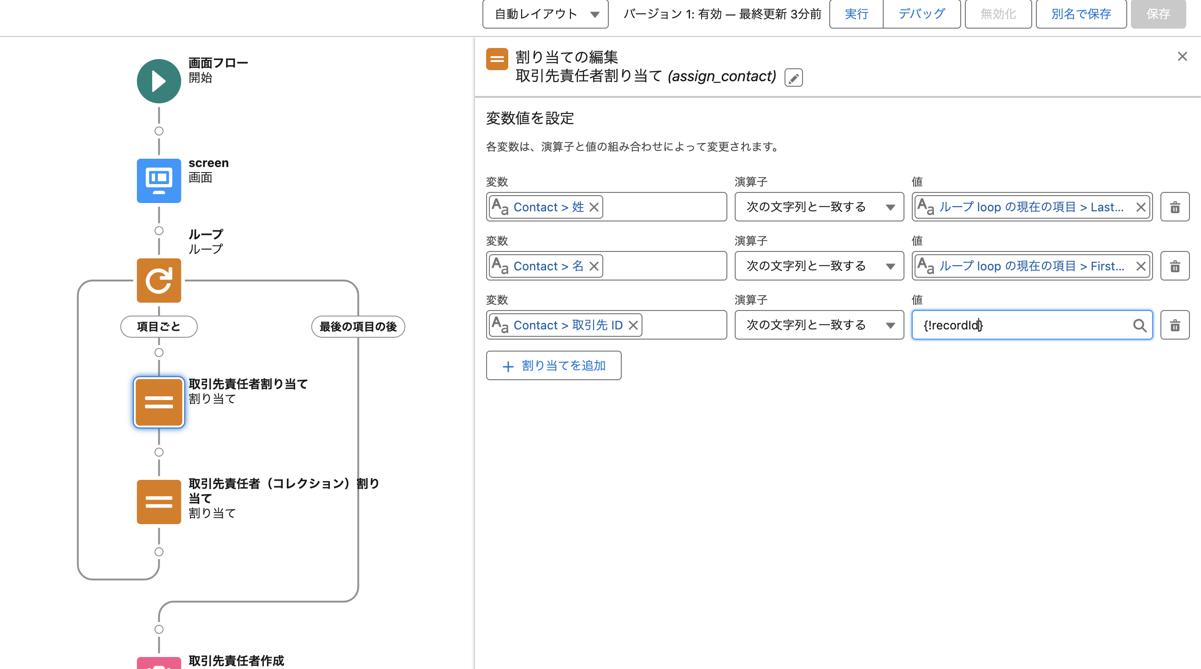Clear the loop Last... value pill
This screenshot has width=1201, height=669.
click(x=1141, y=207)
